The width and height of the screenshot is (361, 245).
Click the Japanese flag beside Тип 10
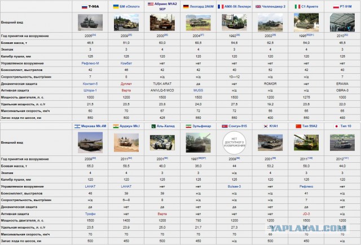pos(336,126)
